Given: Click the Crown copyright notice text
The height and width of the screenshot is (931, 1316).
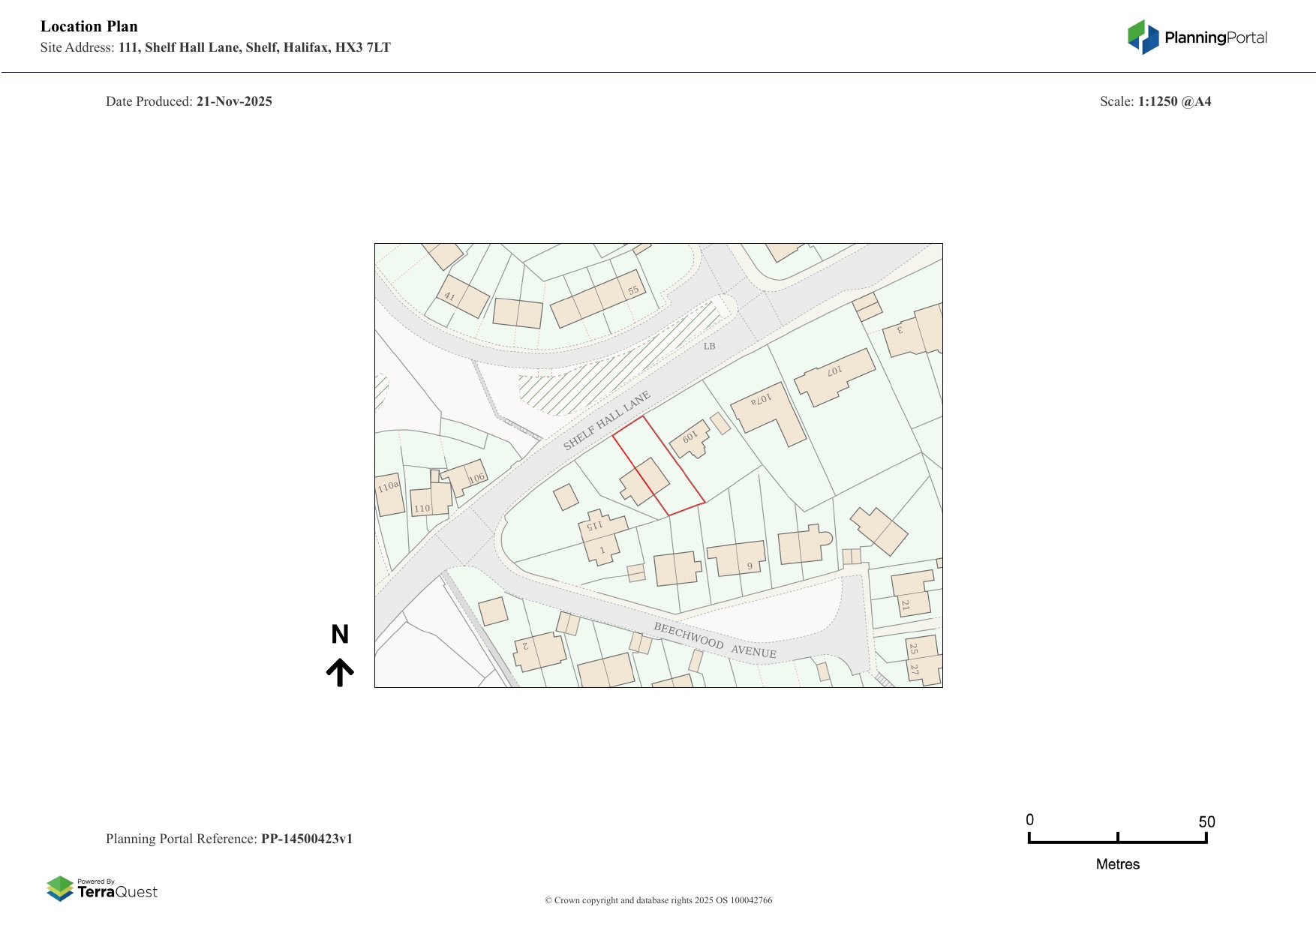Looking at the screenshot, I should 658,900.
